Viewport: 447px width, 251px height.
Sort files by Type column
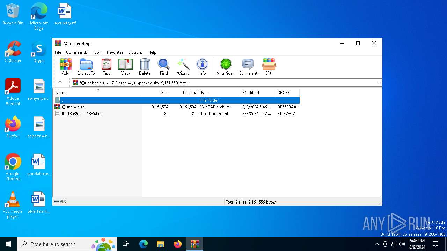(219, 92)
